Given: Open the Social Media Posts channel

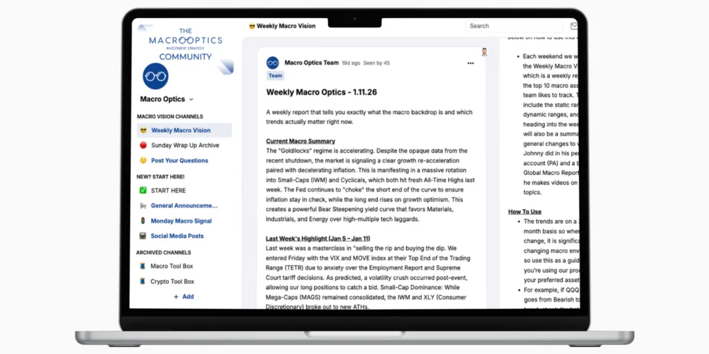Looking at the screenshot, I should (177, 236).
